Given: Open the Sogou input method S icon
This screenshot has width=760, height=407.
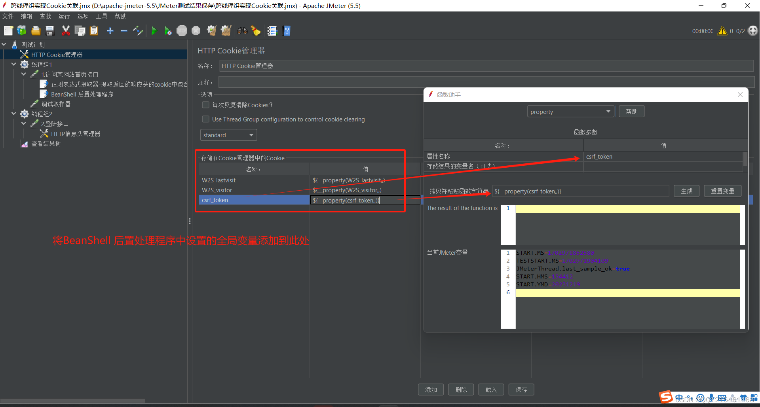Looking at the screenshot, I should coord(665,397).
